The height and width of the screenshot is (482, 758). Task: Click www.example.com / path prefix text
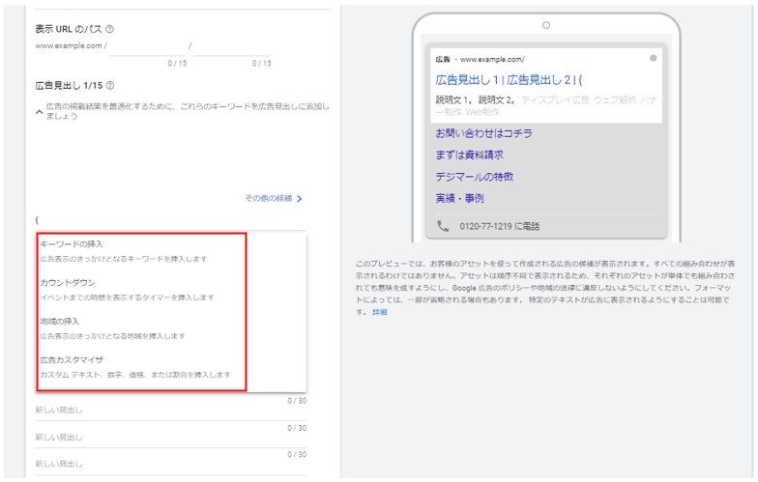click(72, 46)
